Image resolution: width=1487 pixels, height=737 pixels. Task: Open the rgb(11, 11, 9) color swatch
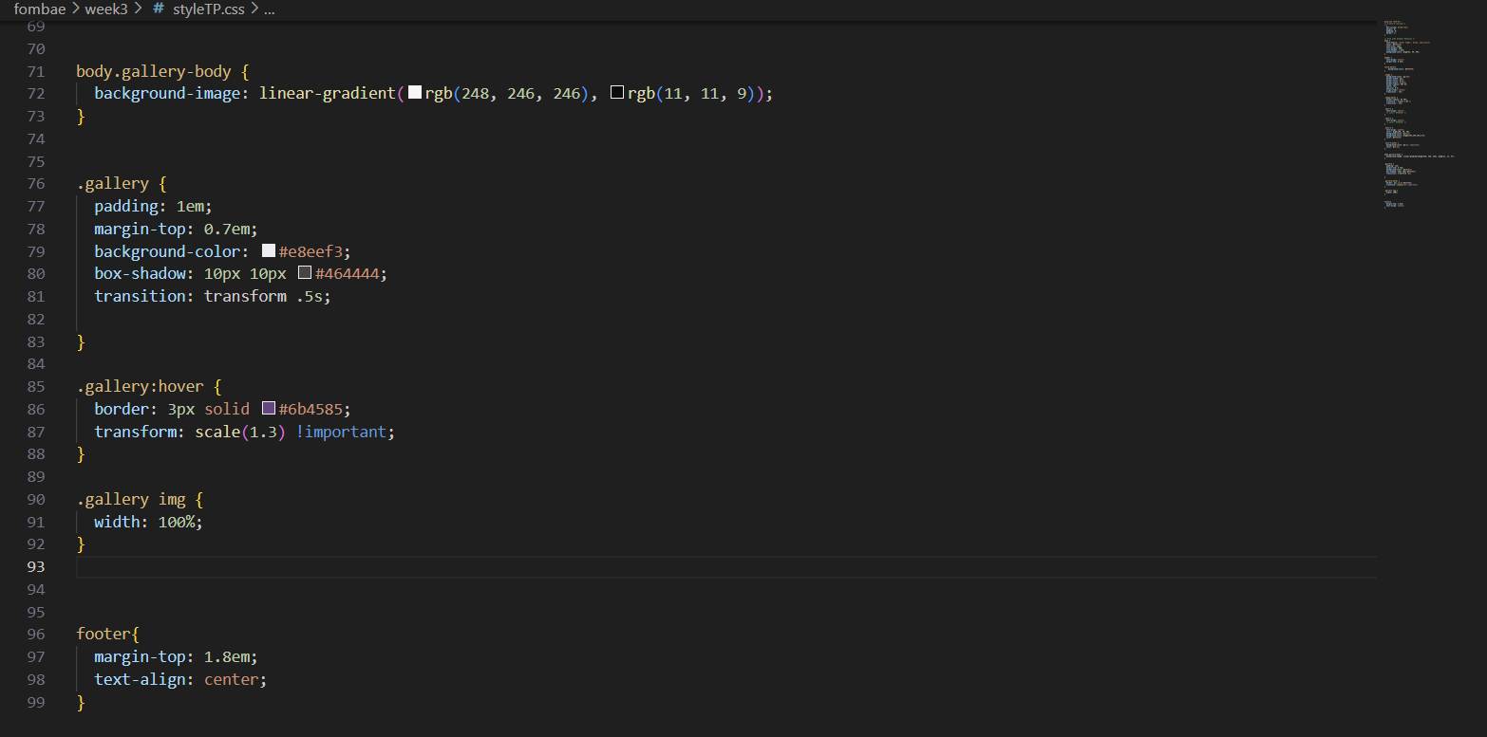click(x=617, y=93)
